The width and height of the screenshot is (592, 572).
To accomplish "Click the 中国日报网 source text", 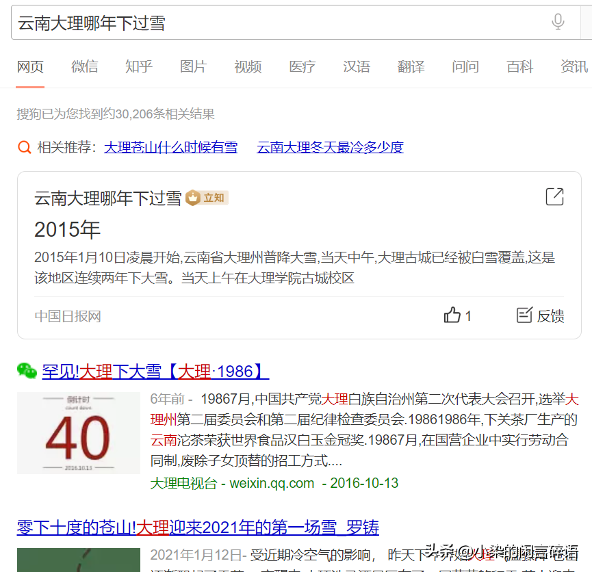I will (x=68, y=316).
